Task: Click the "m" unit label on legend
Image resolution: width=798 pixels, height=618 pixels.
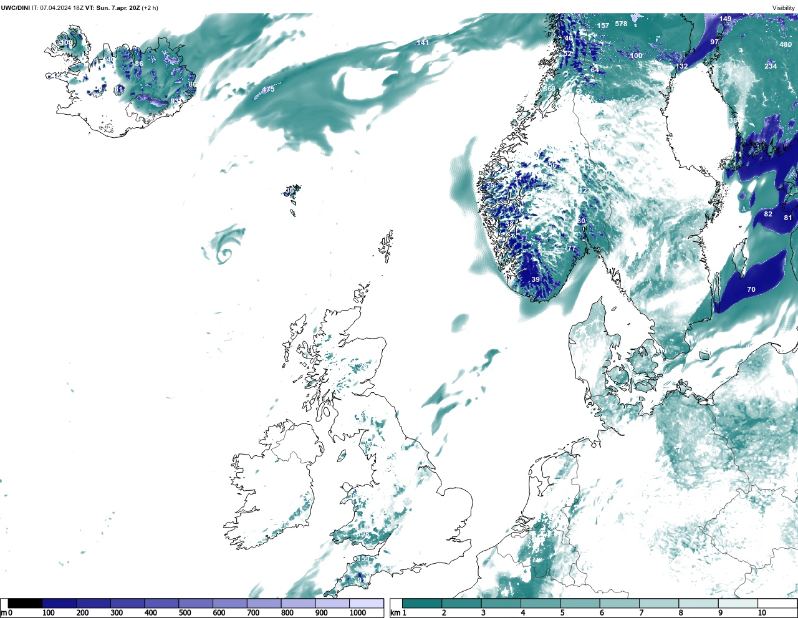Action: (x=3, y=613)
